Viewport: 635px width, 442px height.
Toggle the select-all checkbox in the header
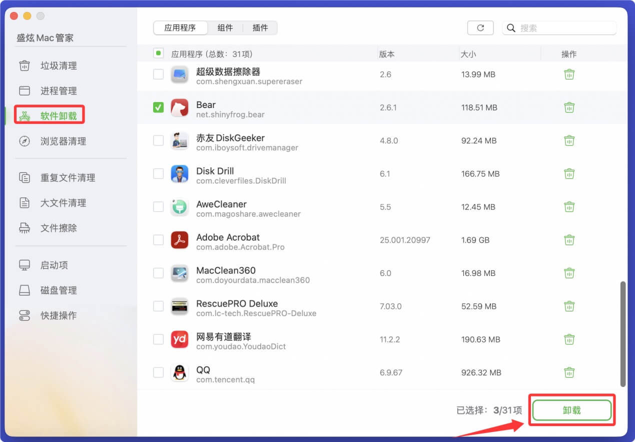click(159, 53)
